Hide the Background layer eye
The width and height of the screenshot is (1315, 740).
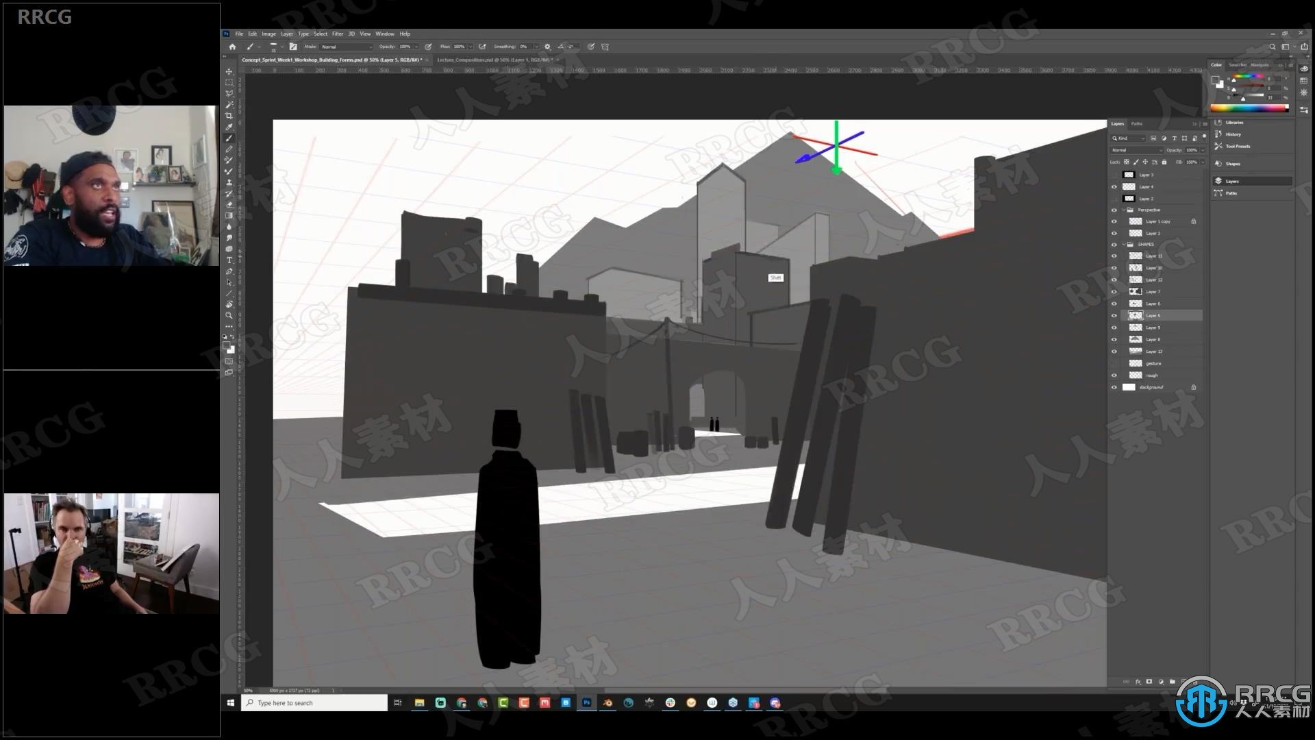pos(1114,387)
